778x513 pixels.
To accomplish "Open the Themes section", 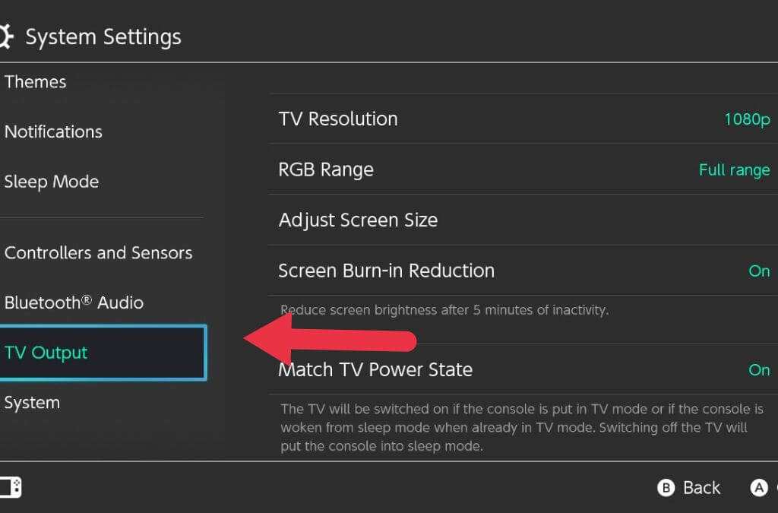I will [36, 82].
